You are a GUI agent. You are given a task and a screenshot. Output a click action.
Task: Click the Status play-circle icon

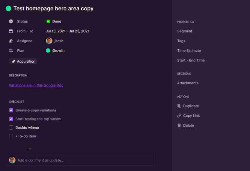point(11,21)
